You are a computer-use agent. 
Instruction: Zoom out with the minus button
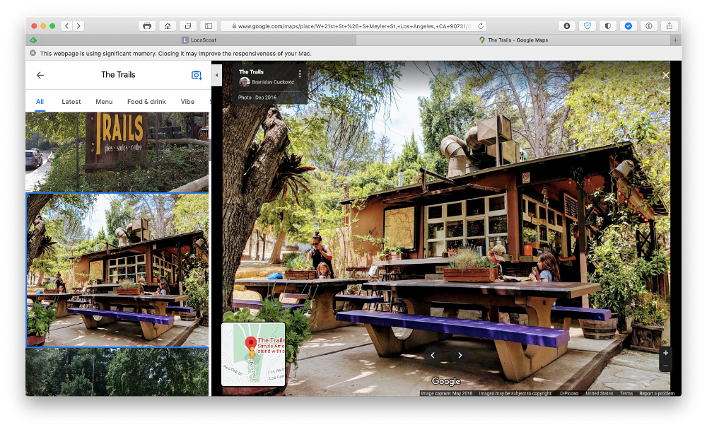[665, 366]
